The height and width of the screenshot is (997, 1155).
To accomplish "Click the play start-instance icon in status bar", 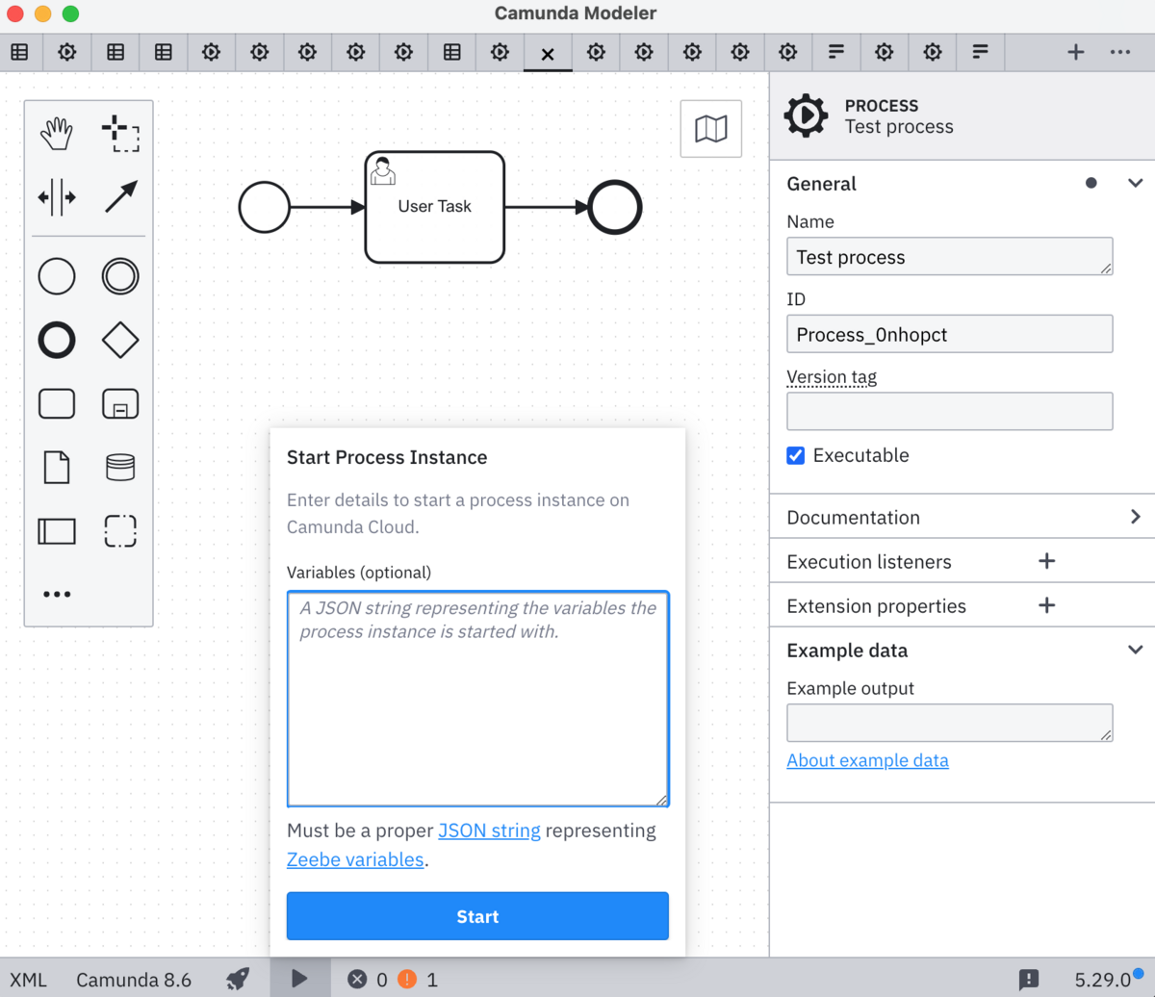I will pyautogui.click(x=299, y=979).
